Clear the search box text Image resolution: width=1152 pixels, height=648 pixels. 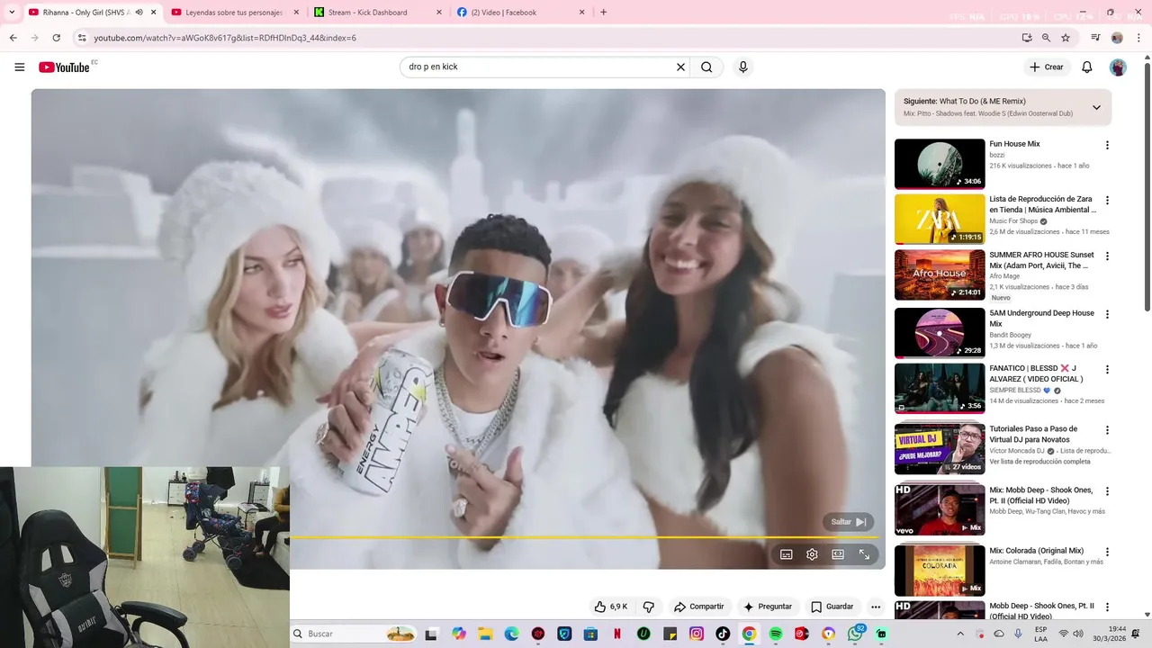click(680, 67)
